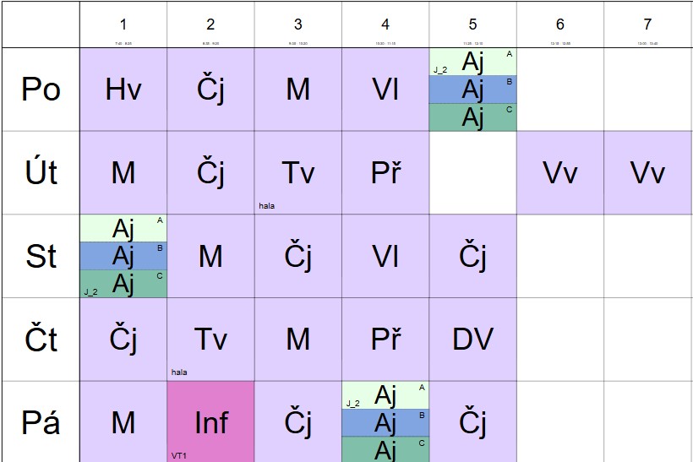Open the Př lesson on Thursday
This screenshot has height=462, width=693.
385,339
